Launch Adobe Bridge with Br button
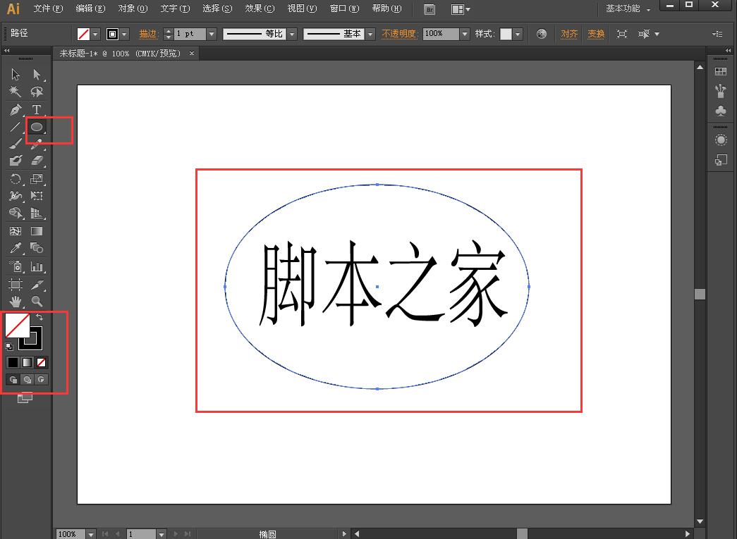This screenshot has width=737, height=539. 430,9
